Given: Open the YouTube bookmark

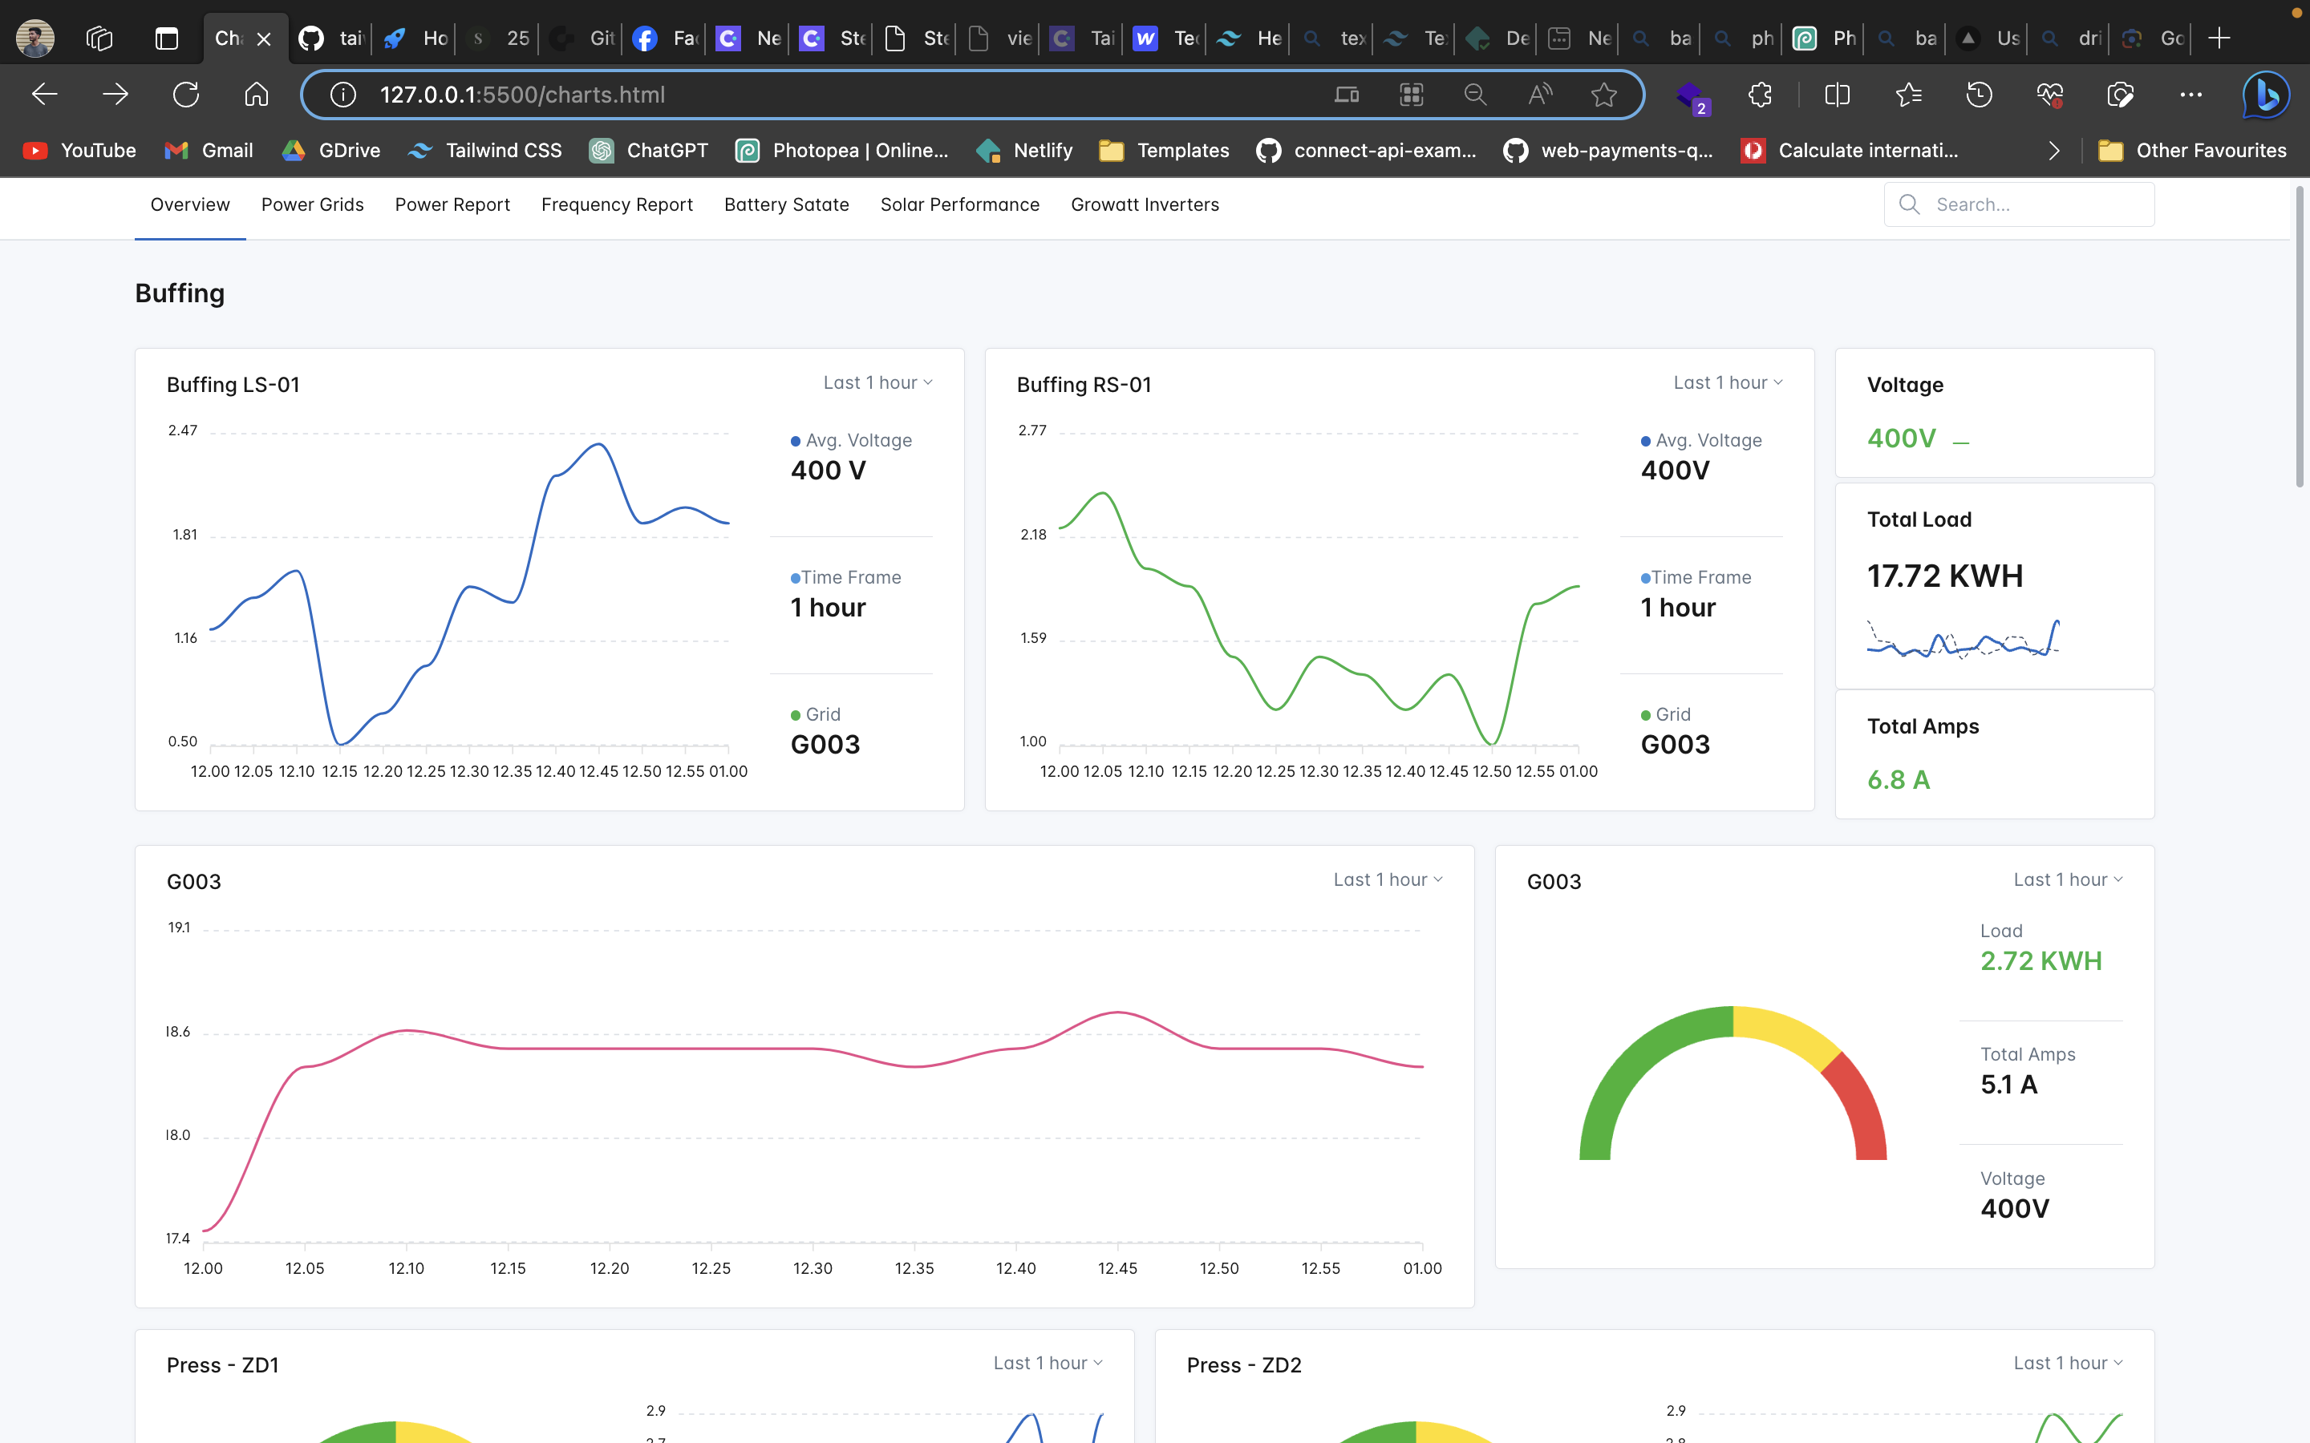Looking at the screenshot, I should [79, 151].
